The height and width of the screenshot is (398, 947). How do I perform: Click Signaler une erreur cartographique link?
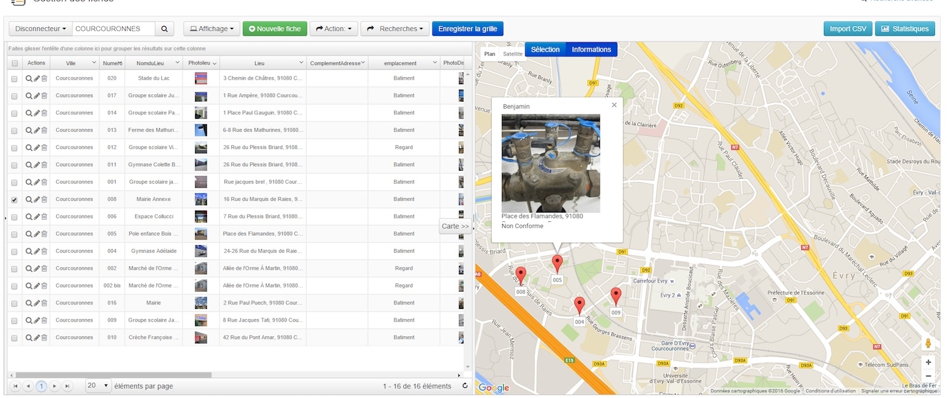tap(899, 391)
